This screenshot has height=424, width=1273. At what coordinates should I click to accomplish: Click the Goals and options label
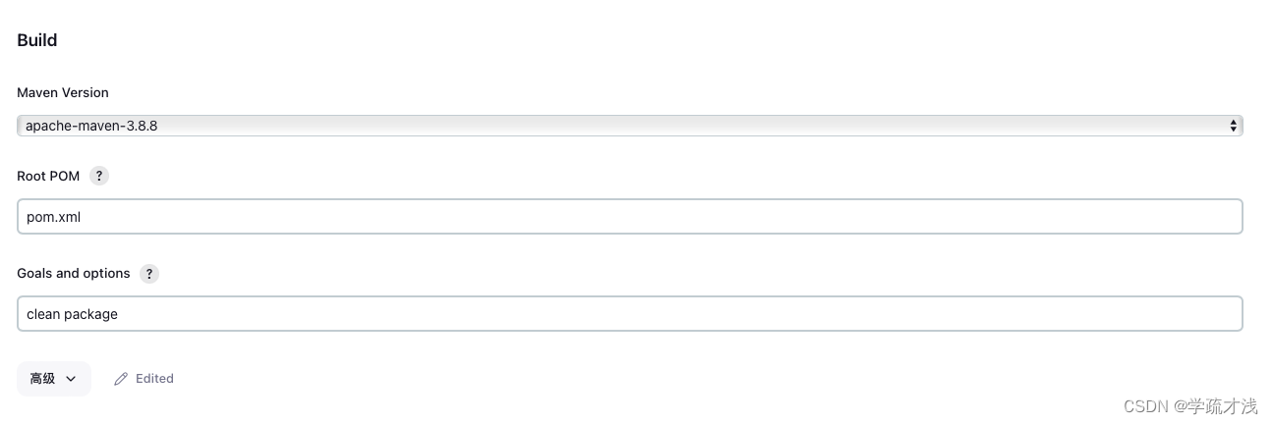pos(74,274)
